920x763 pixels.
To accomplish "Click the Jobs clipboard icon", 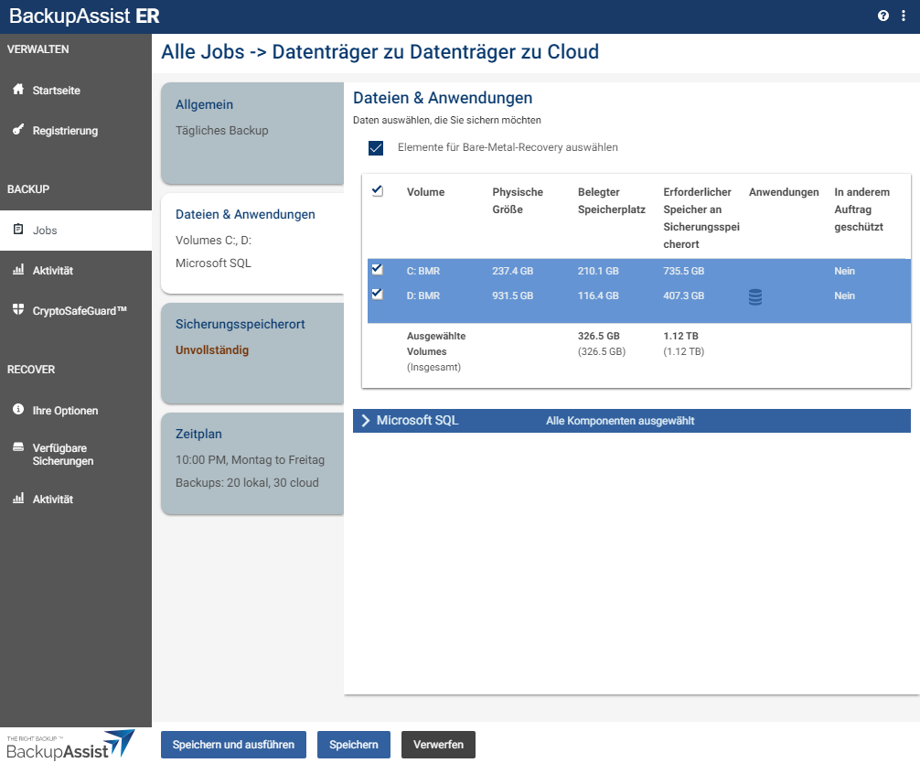I will (18, 230).
